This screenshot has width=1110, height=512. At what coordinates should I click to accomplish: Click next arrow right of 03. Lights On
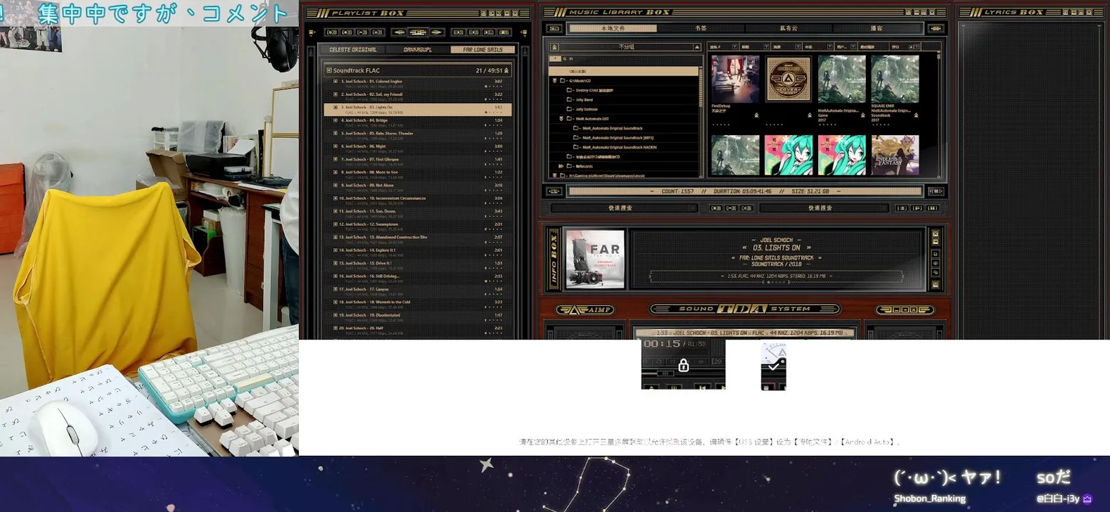tap(809, 247)
